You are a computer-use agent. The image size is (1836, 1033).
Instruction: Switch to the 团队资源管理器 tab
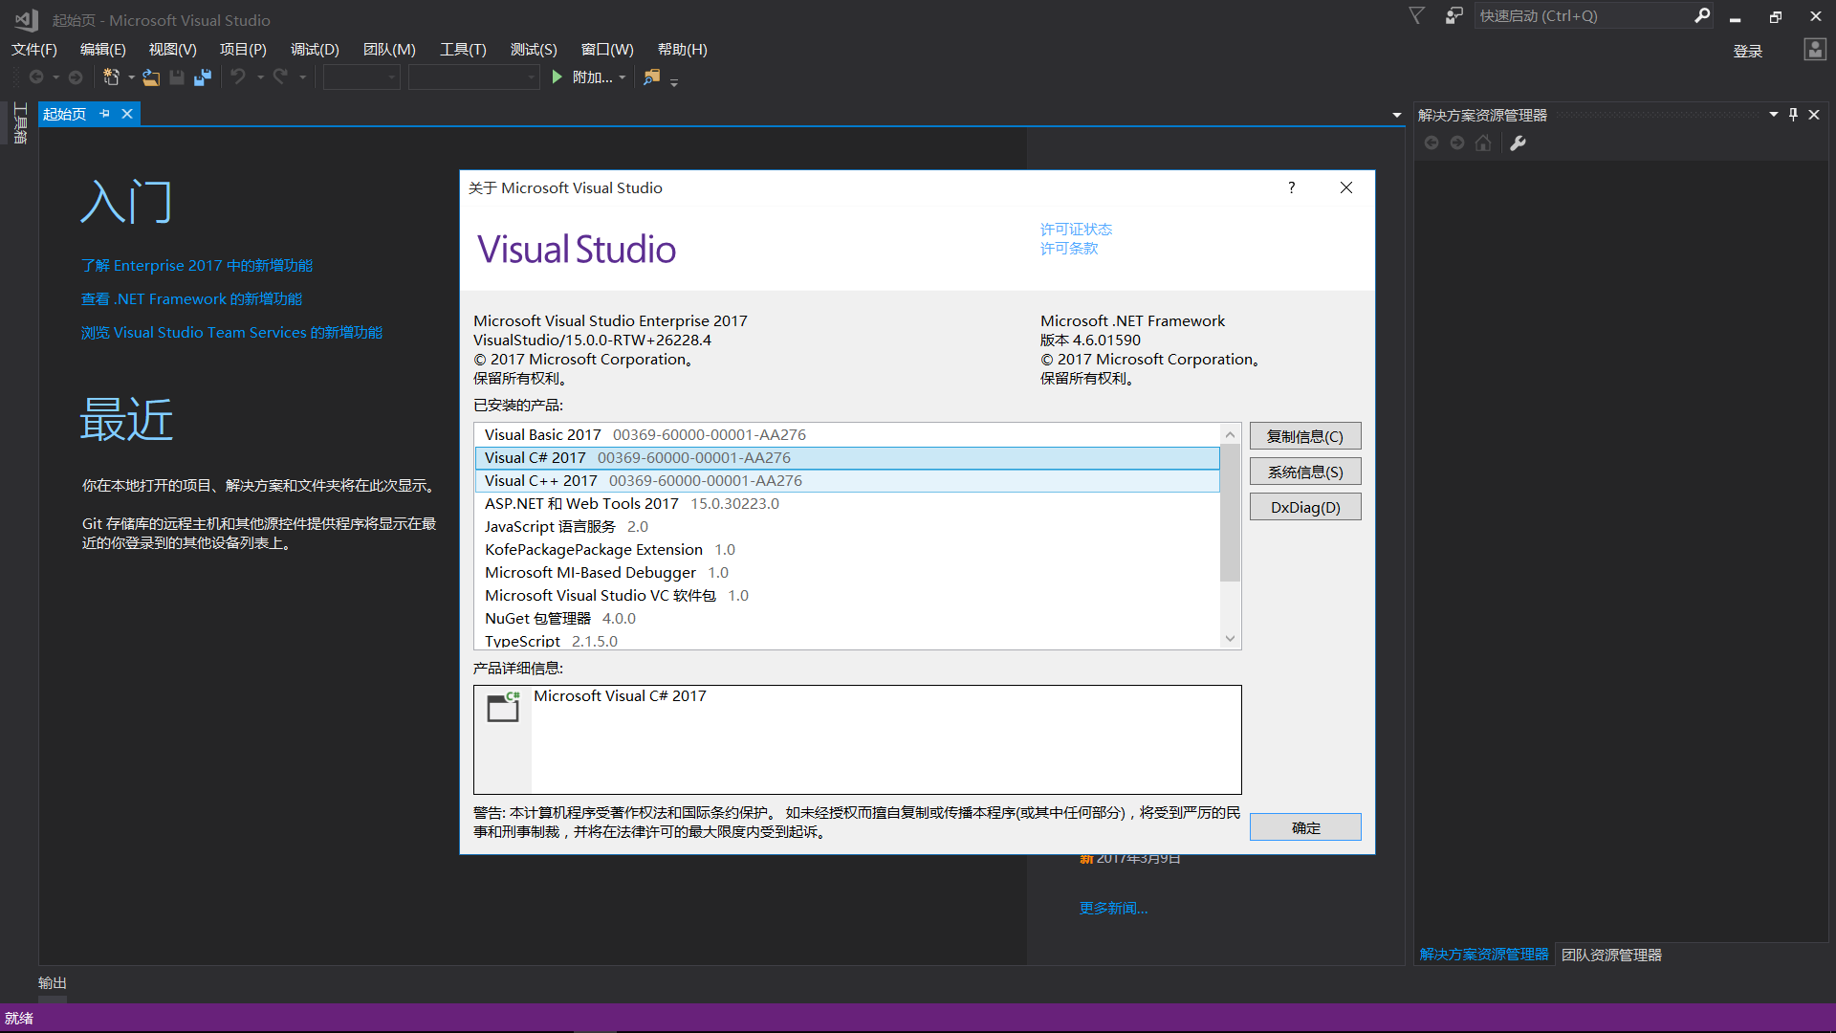click(1611, 955)
